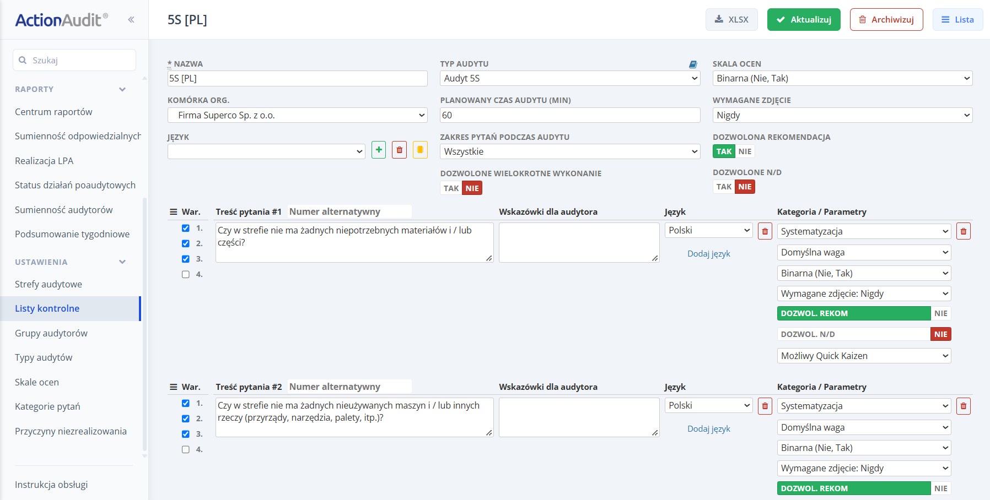The width and height of the screenshot is (990, 500).
Task: Toggle DOZWOL. N/D for question #1
Action: pos(864,334)
